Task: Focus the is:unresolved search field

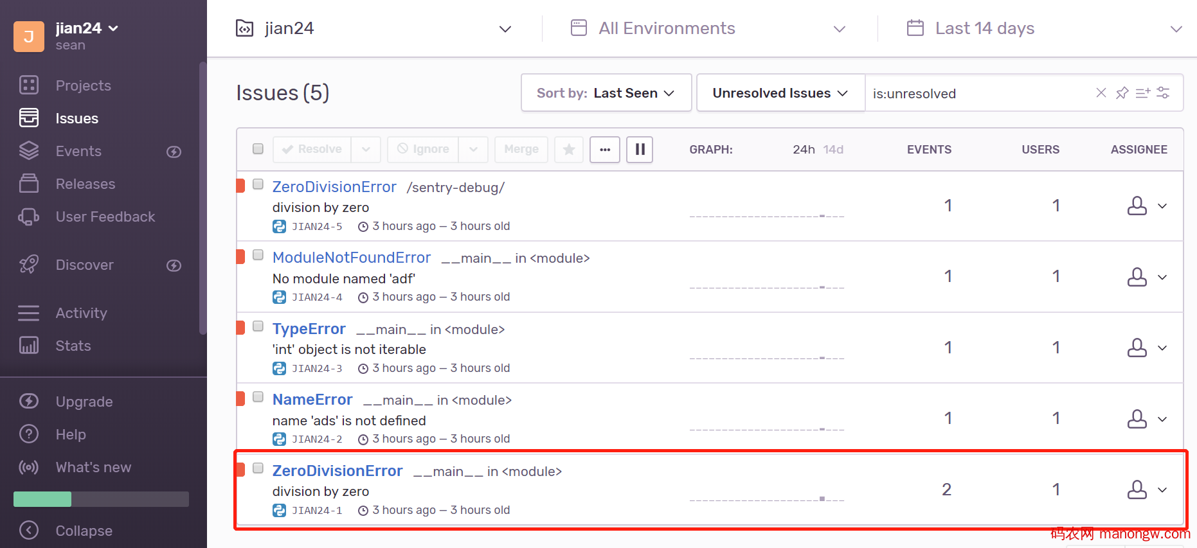Action: pyautogui.click(x=977, y=94)
